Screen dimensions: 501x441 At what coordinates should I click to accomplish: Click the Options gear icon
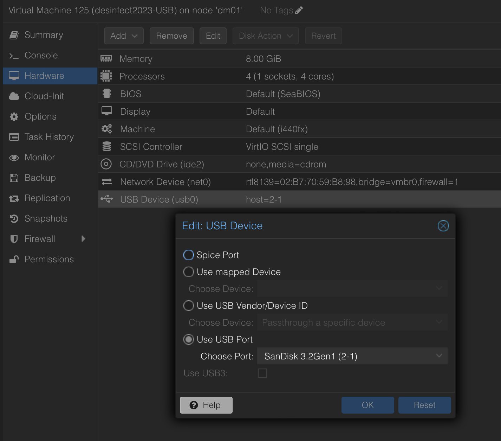(14, 117)
